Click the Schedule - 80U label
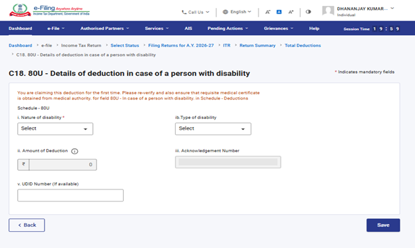 pos(33,108)
